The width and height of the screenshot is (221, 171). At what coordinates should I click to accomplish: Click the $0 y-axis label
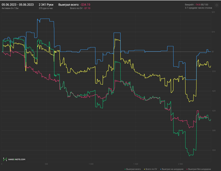[x=213, y=52]
